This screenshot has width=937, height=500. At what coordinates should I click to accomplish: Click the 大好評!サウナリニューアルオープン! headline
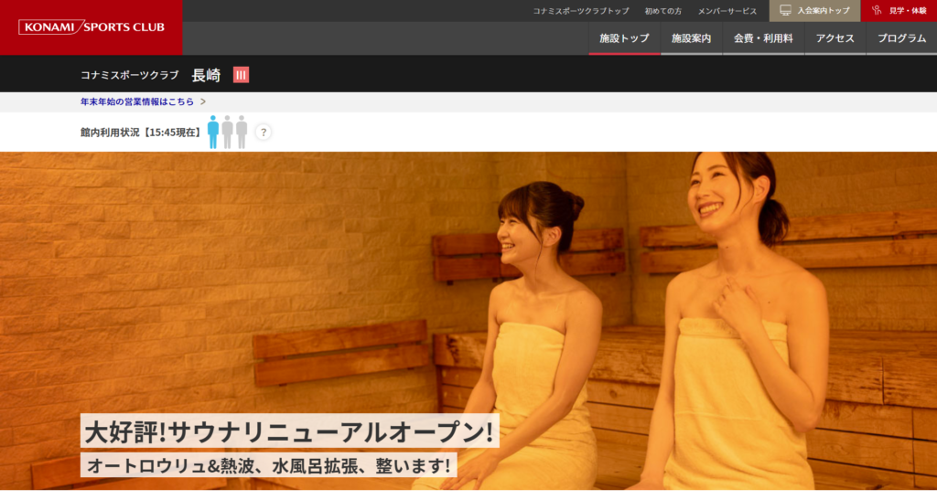click(290, 431)
